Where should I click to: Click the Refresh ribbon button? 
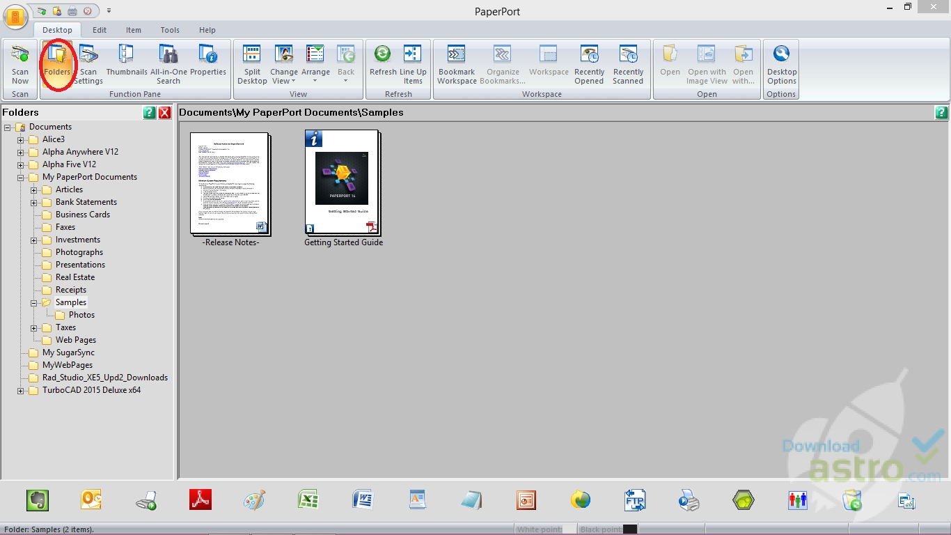383,61
